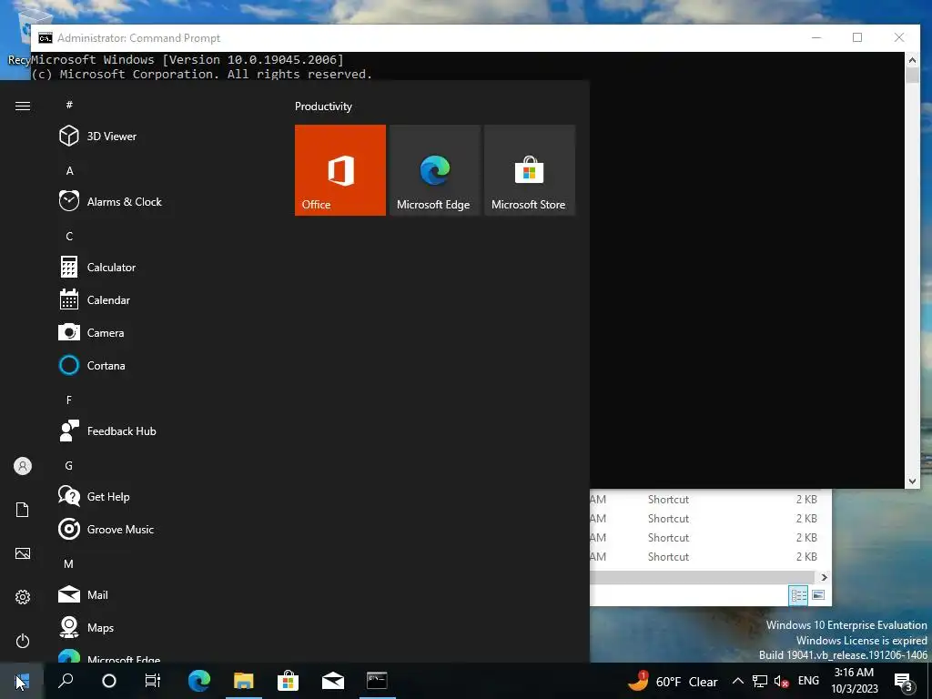Click Command Prompt system menu icon
This screenshot has width=932, height=699.
46,38
